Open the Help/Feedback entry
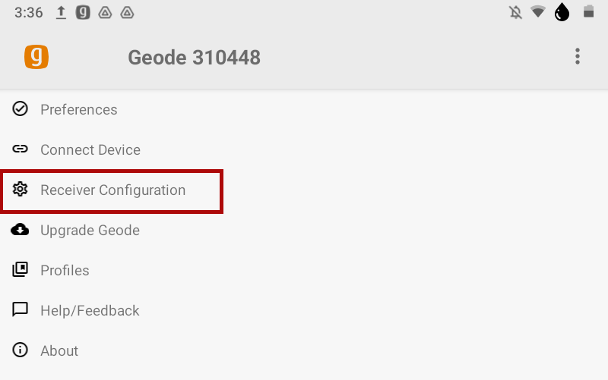This screenshot has width=608, height=380. (90, 311)
